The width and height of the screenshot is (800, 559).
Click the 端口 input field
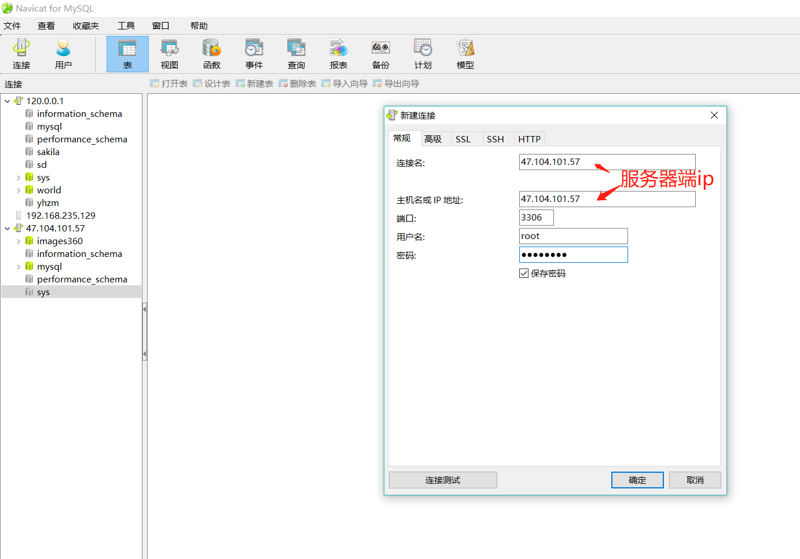coord(537,218)
